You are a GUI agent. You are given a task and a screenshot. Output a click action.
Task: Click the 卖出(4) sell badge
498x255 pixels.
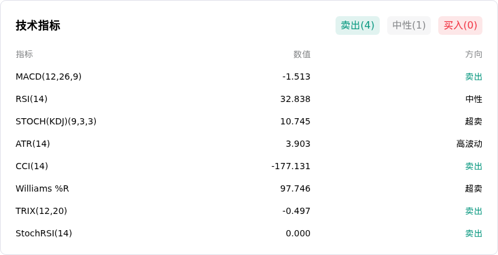(357, 25)
